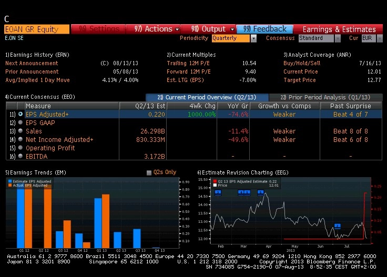The width and height of the screenshot is (387, 277).
Task: Click the Measure column header
Action: click(72, 106)
